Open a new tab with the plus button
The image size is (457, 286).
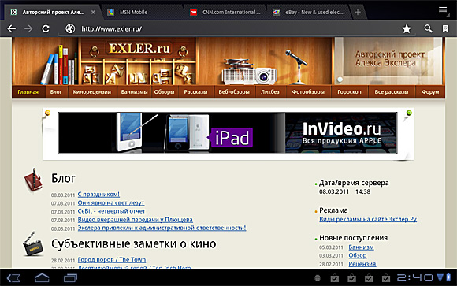(x=358, y=12)
